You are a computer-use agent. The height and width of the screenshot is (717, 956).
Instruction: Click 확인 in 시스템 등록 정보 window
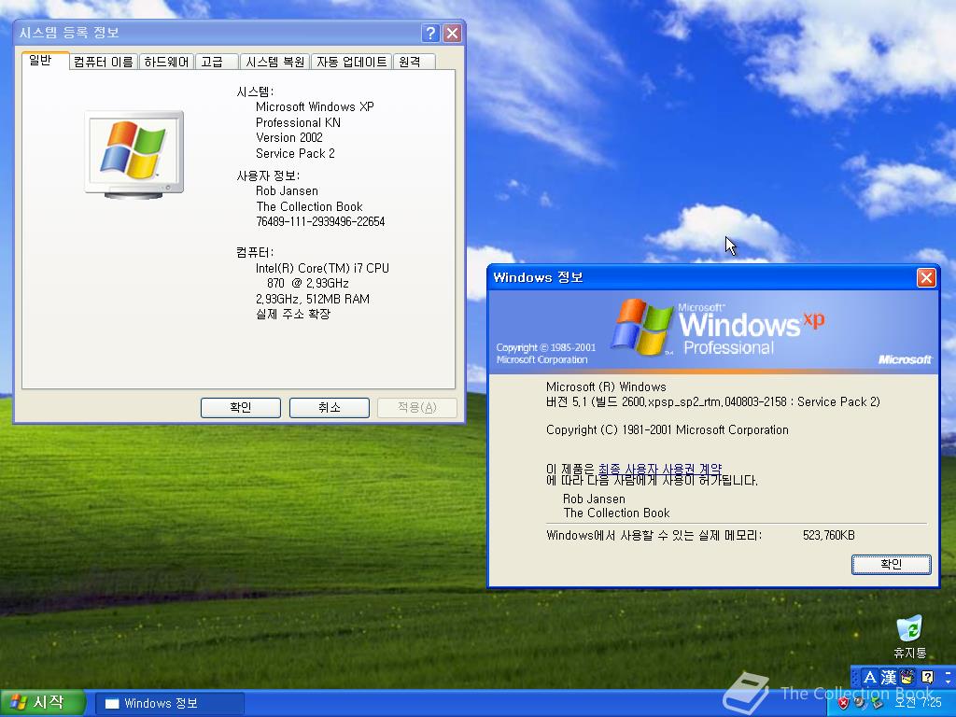coord(241,407)
